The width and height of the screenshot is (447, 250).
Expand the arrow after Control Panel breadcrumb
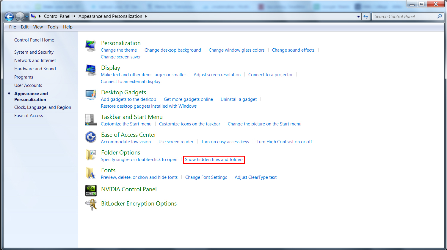coord(74,16)
